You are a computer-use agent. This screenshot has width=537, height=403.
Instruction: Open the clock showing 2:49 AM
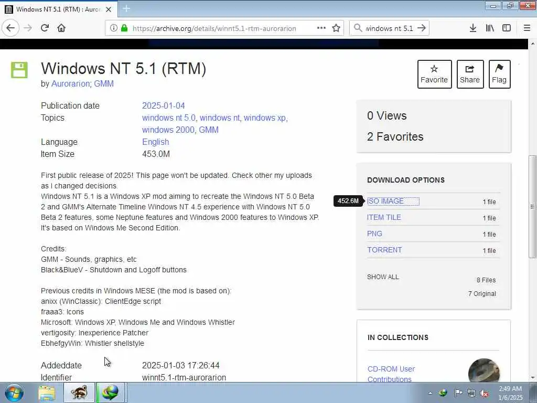point(510,393)
